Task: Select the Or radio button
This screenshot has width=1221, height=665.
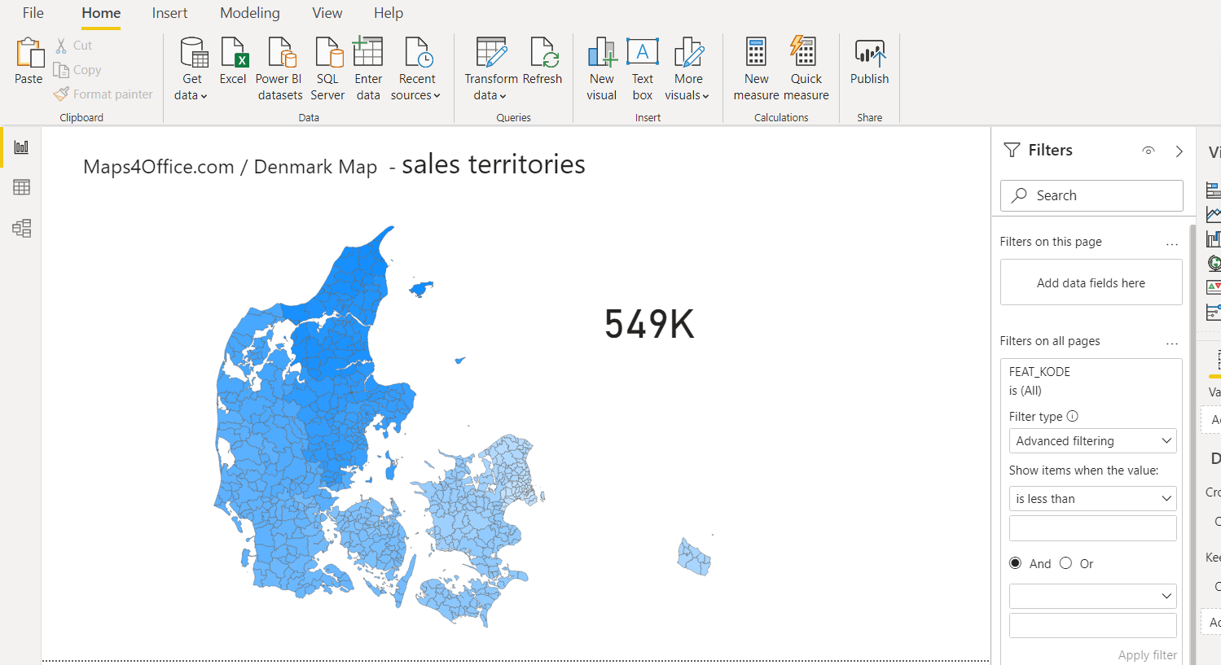Action: (1065, 563)
